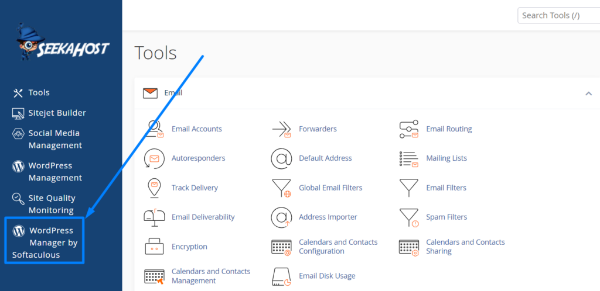Click the Email Filters link
The width and height of the screenshot is (600, 291).
click(x=446, y=188)
